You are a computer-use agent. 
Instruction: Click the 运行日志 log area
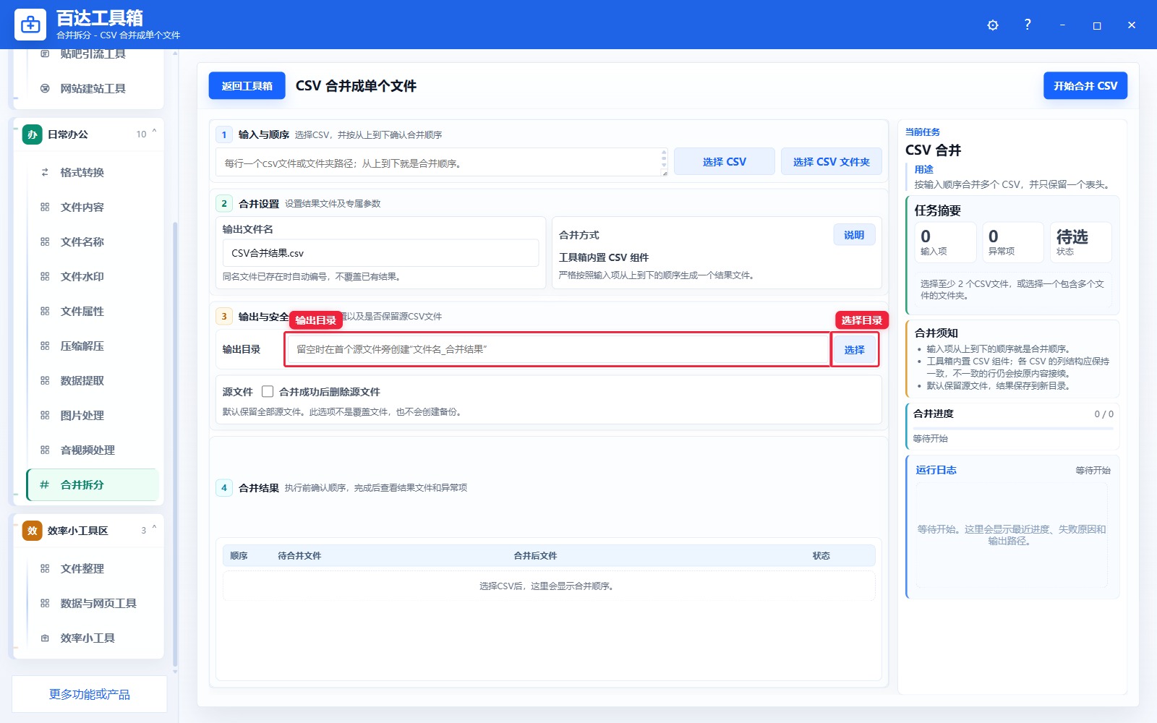[x=1012, y=535]
